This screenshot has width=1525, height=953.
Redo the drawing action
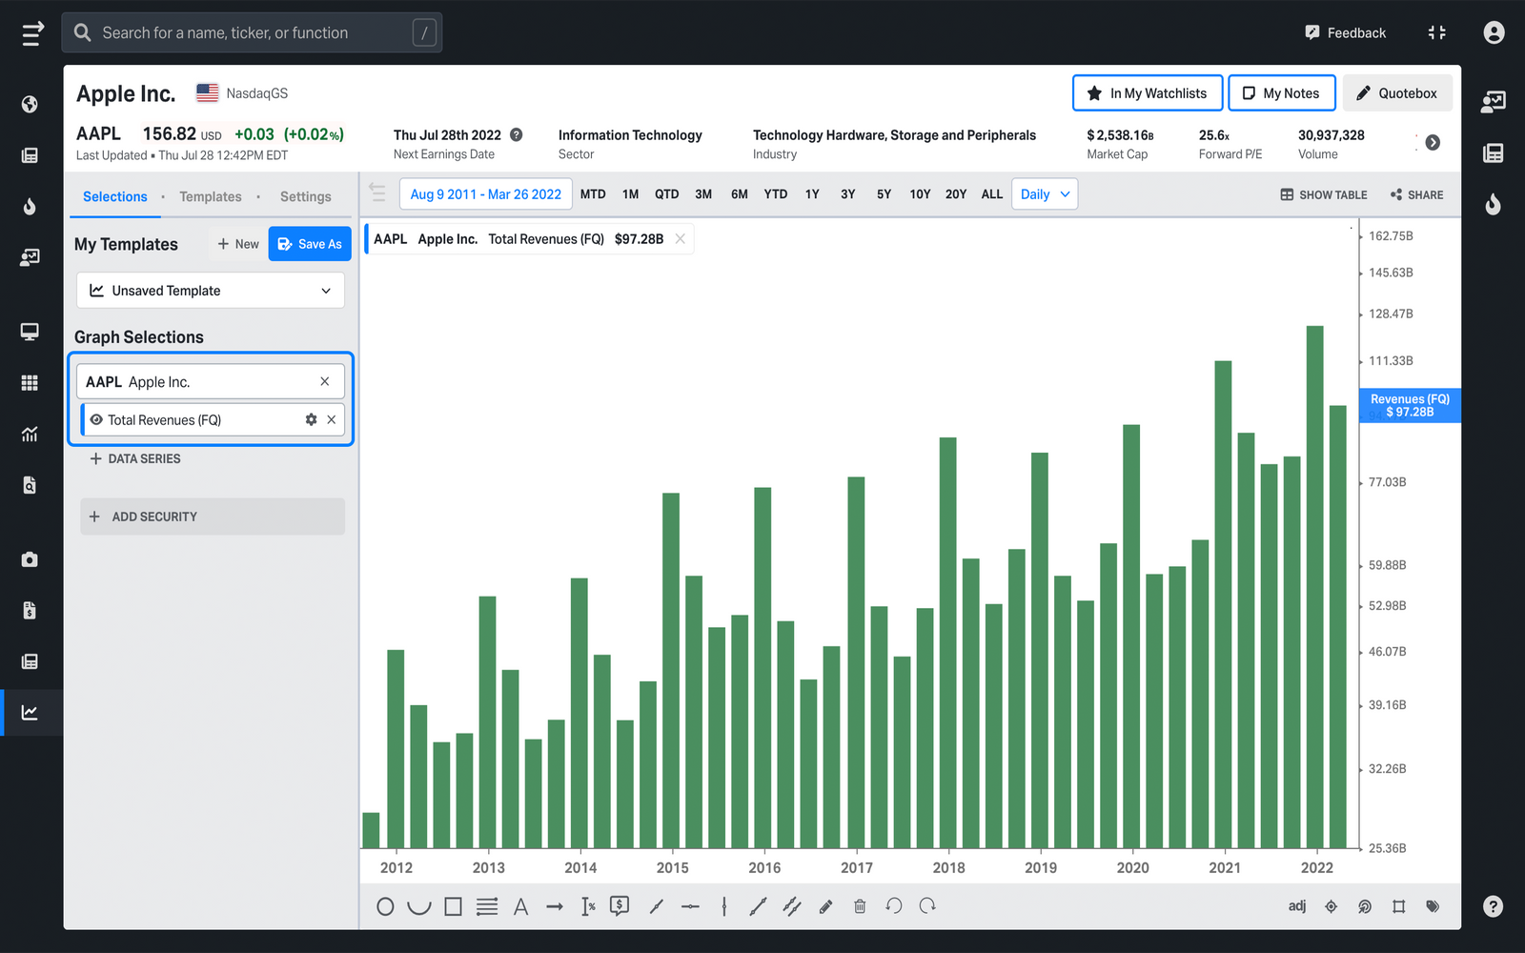(x=927, y=906)
